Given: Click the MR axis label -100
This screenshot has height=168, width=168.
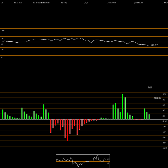Looking at the screenshot, I should tap(165, 148).
